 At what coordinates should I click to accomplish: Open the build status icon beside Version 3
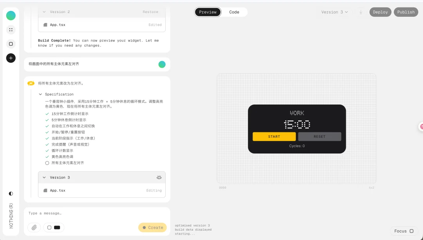point(159,177)
